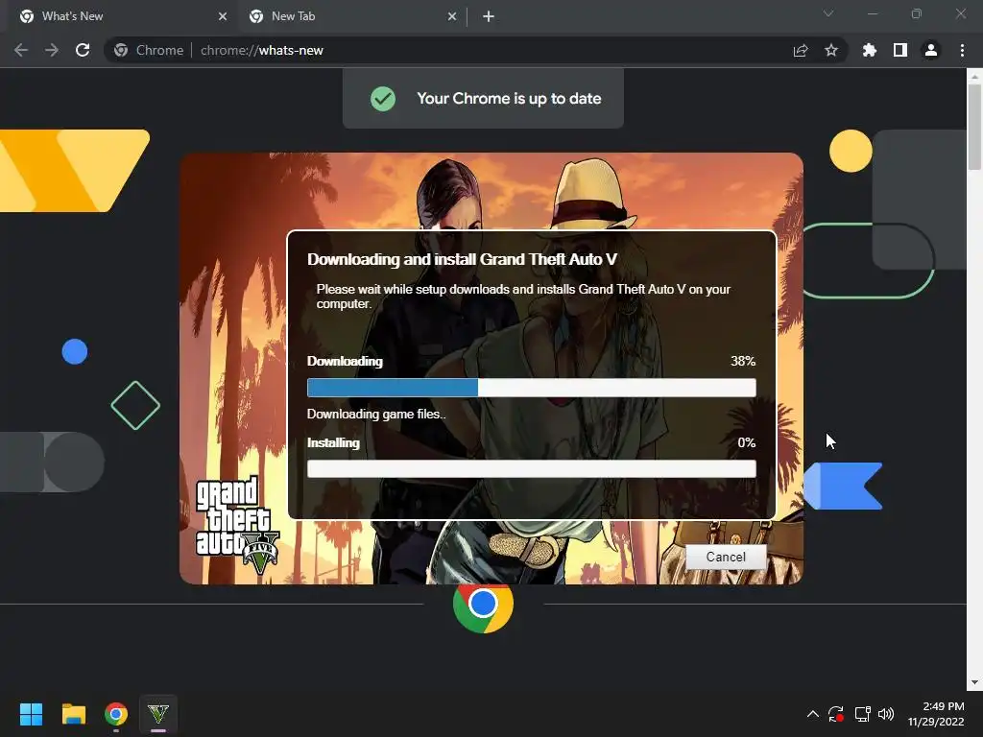Image resolution: width=983 pixels, height=737 pixels.
Task: Click the Installing label text
Action: [x=333, y=442]
